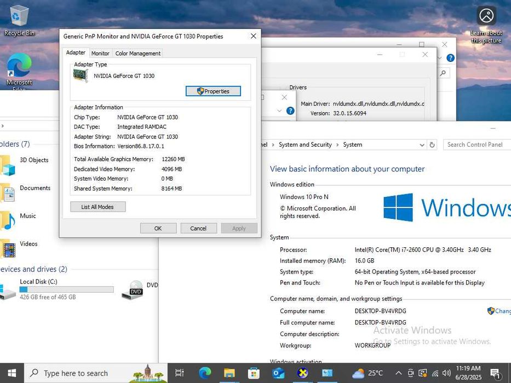The width and height of the screenshot is (511, 383).
Task: Switch to the Monitor tab
Action: point(100,54)
